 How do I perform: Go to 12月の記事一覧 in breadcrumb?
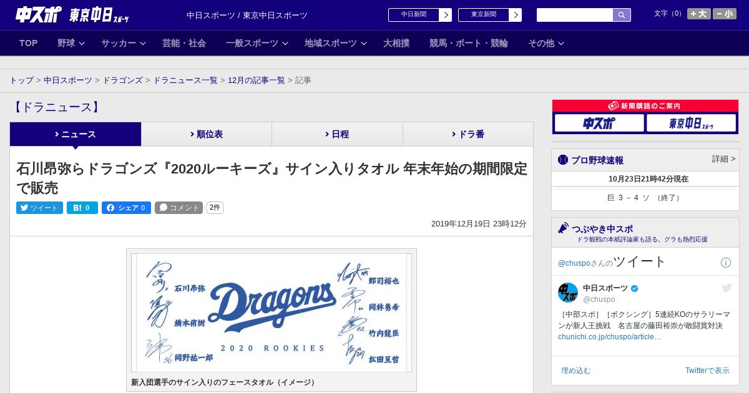pyautogui.click(x=257, y=80)
